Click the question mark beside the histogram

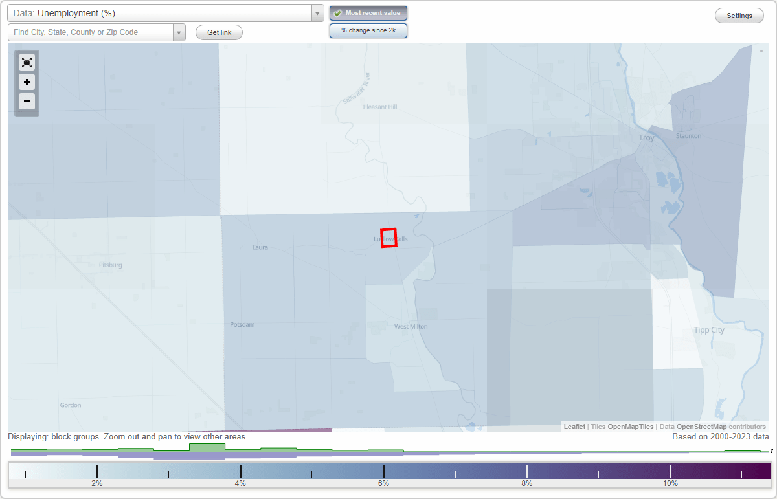(x=771, y=451)
